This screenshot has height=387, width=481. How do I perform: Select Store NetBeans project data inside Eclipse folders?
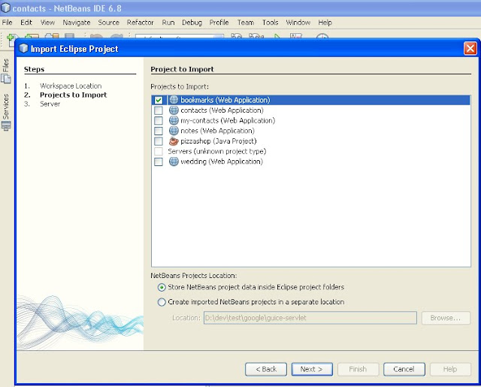(162, 287)
